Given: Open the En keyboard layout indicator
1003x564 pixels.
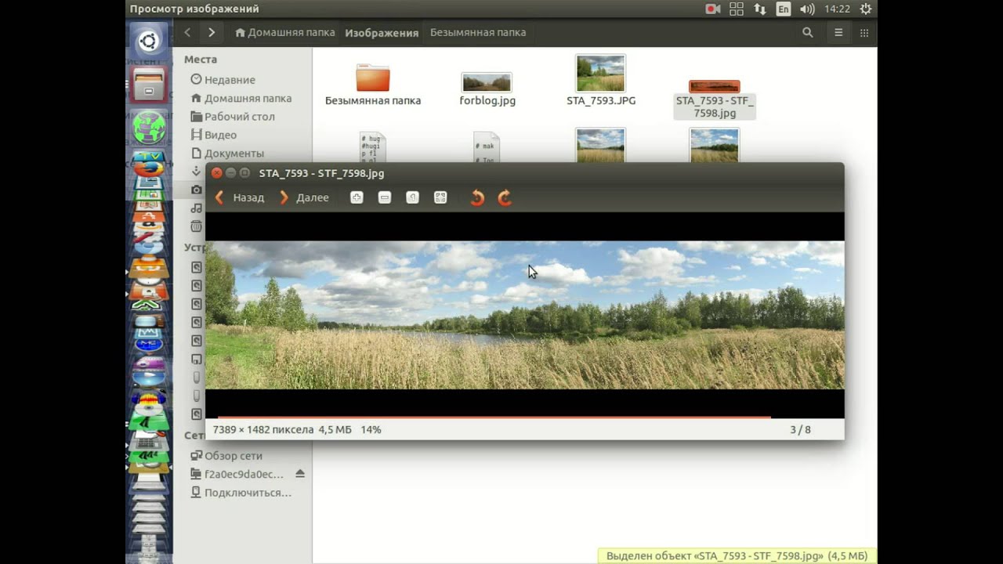Looking at the screenshot, I should point(784,9).
